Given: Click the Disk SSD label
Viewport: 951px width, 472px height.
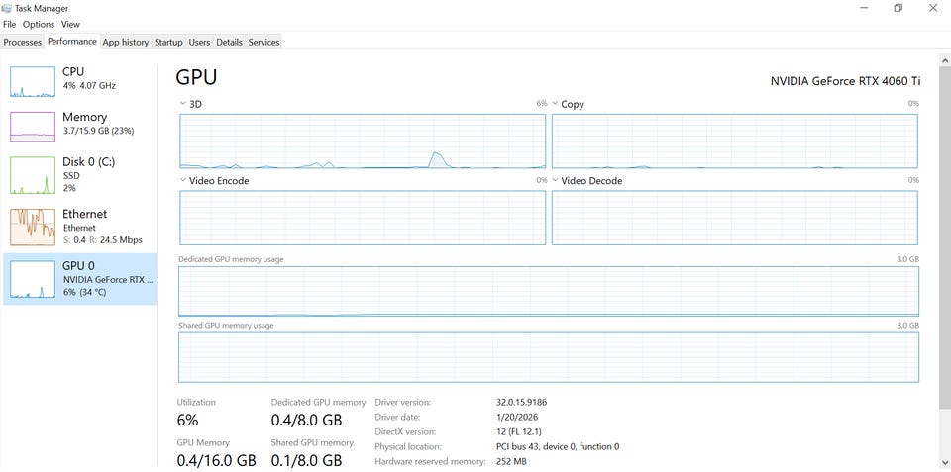Looking at the screenshot, I should click(71, 175).
